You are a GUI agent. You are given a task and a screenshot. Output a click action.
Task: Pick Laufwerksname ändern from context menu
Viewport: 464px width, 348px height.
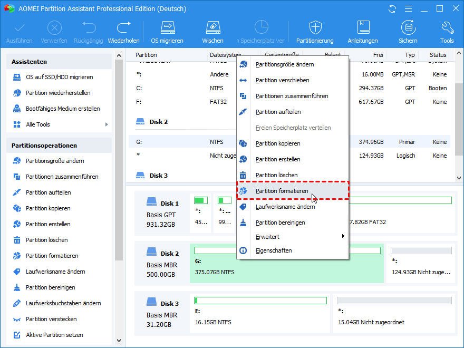pos(292,207)
